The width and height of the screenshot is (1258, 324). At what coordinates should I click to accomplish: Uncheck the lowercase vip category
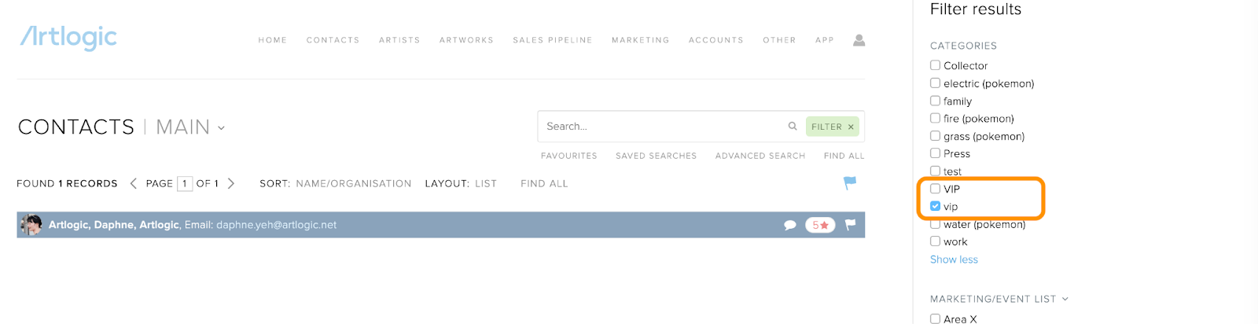click(935, 206)
